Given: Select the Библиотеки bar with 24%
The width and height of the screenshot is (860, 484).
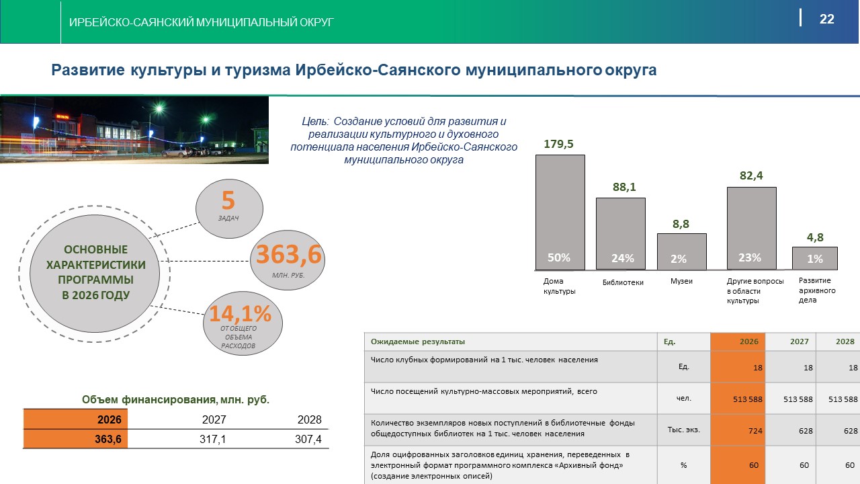Looking at the screenshot, I should 621,233.
